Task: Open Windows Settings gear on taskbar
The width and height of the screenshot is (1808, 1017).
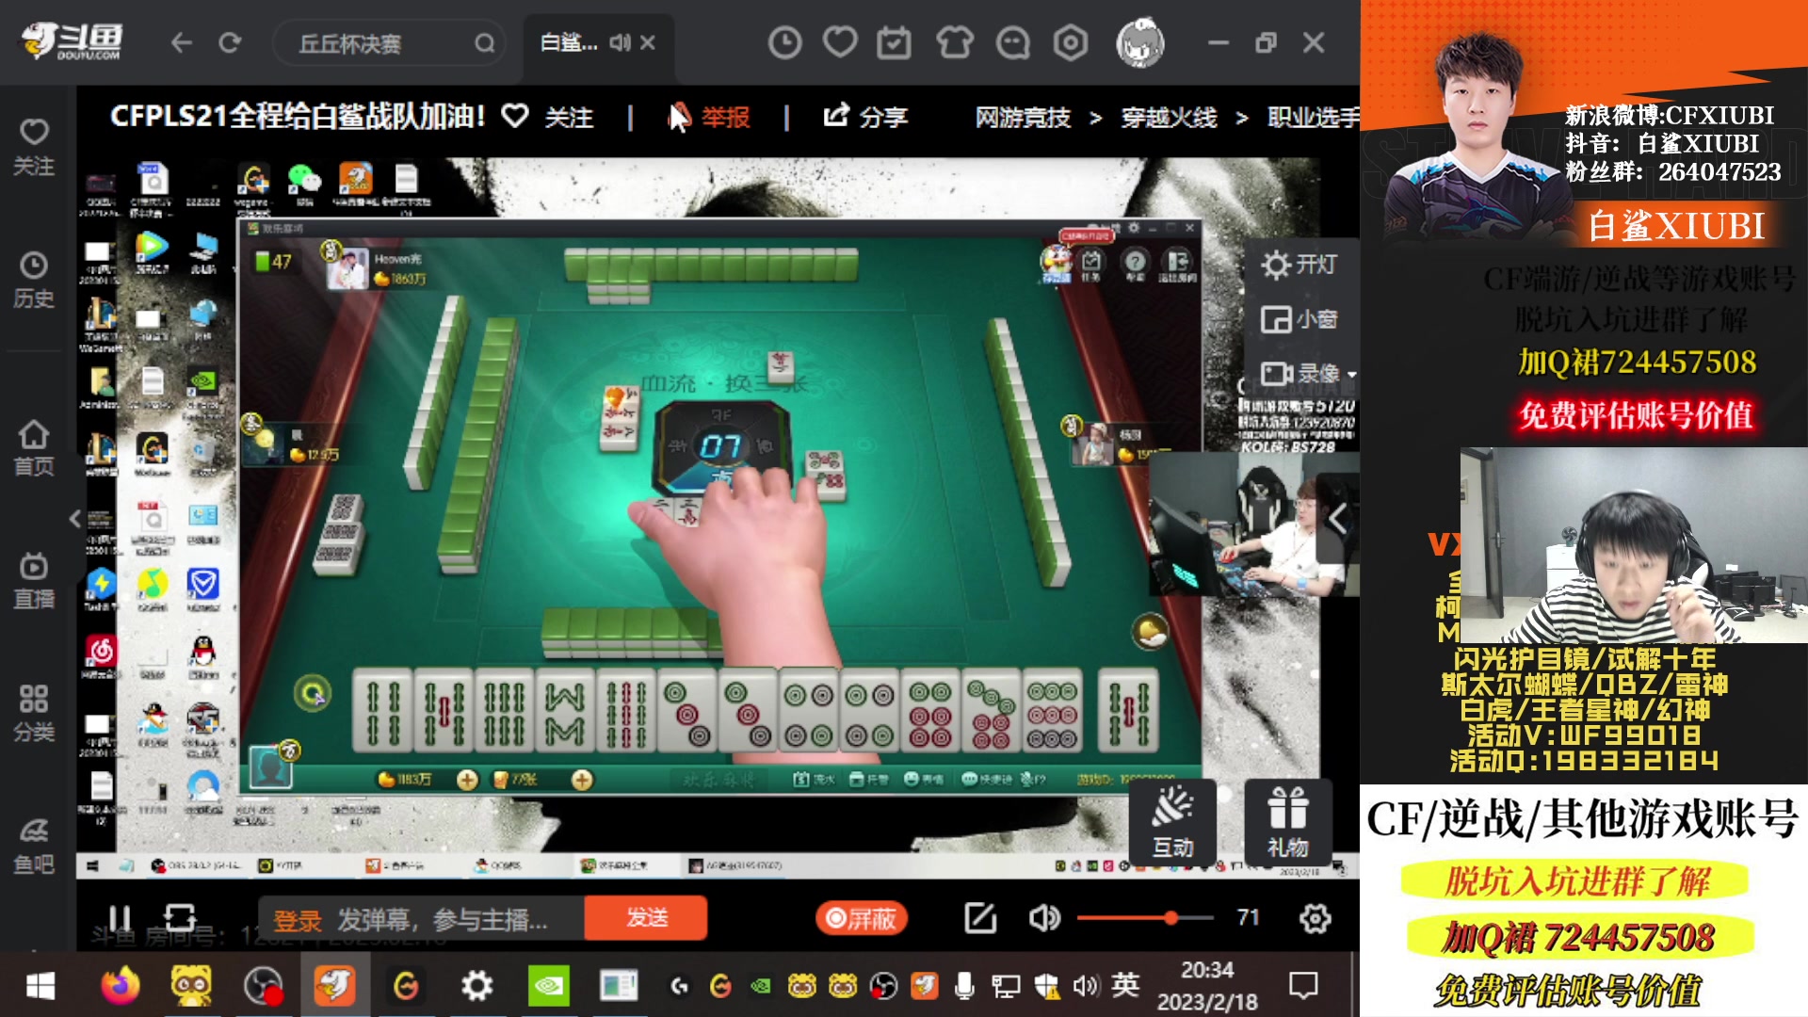Action: coord(476,986)
